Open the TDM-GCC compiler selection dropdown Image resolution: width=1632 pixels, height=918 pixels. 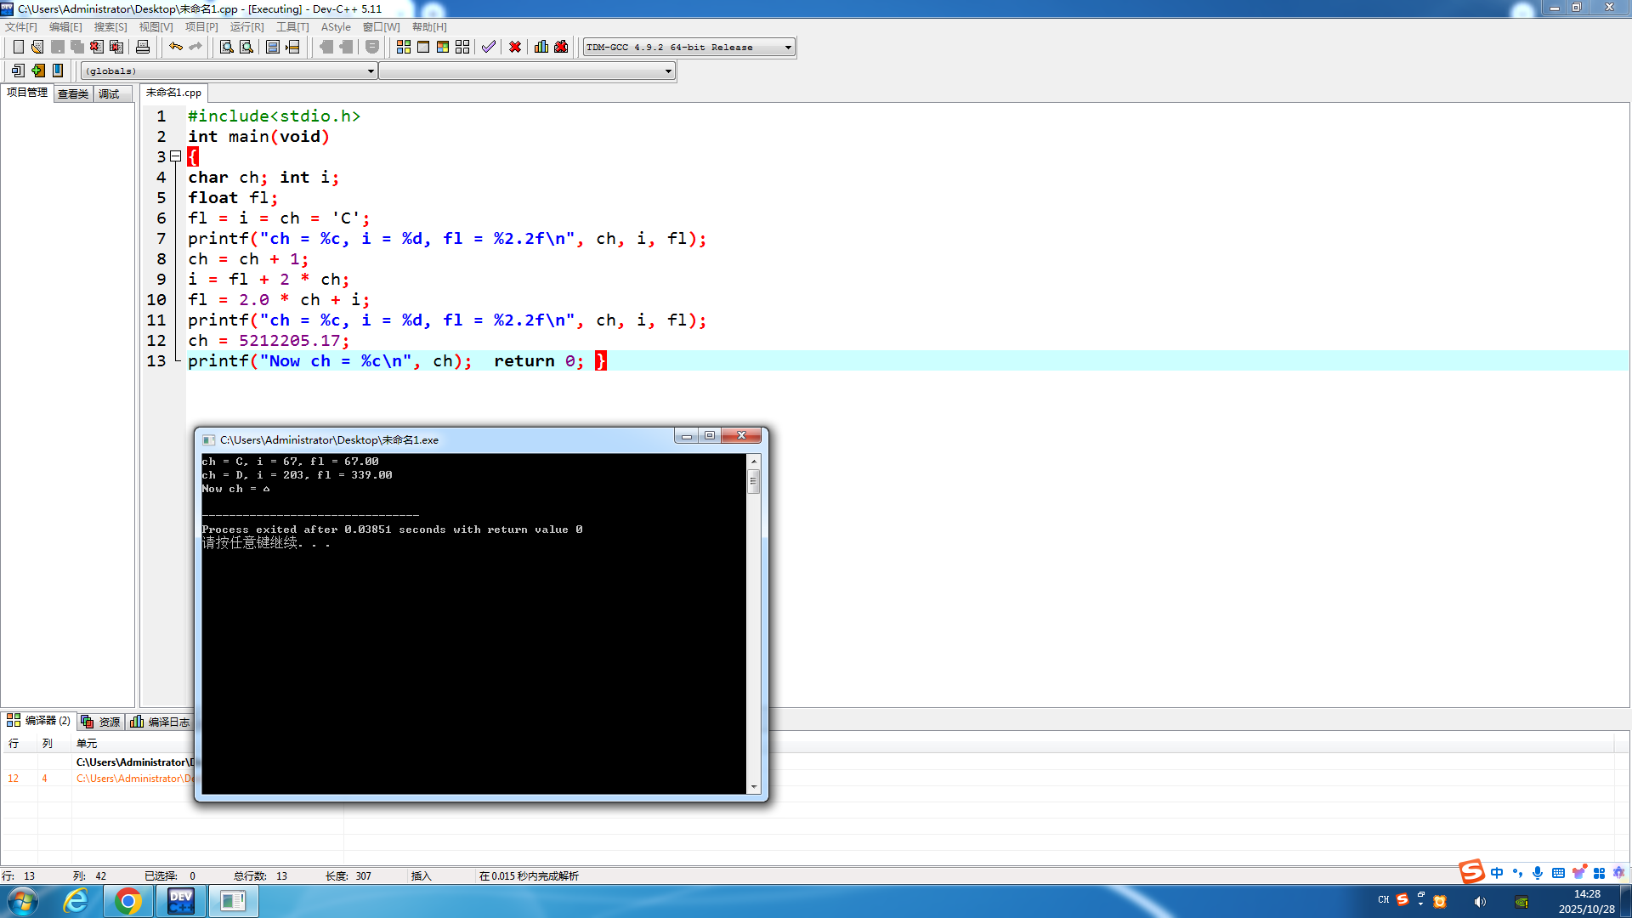click(788, 48)
